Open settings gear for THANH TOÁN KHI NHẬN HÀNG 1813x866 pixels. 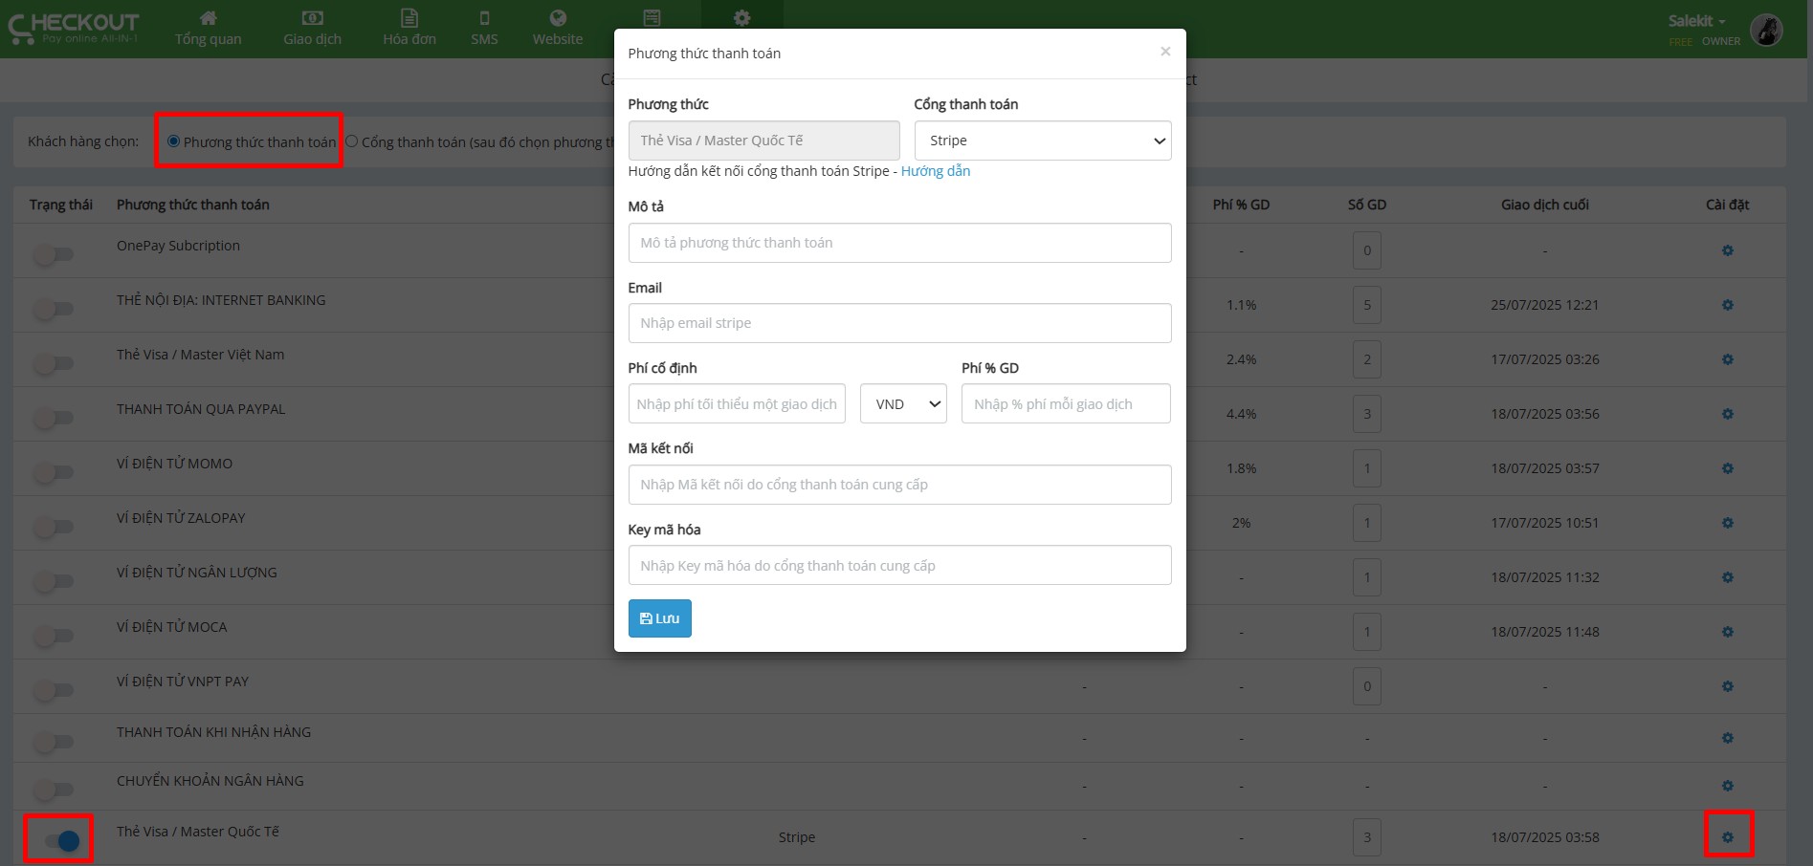pyautogui.click(x=1727, y=738)
